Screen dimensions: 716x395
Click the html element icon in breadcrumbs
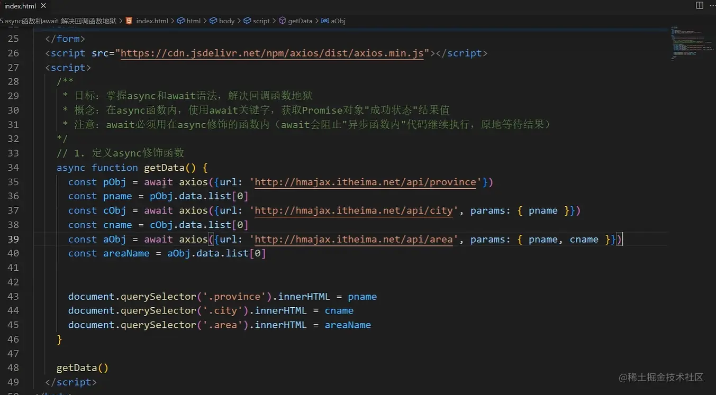click(x=181, y=21)
